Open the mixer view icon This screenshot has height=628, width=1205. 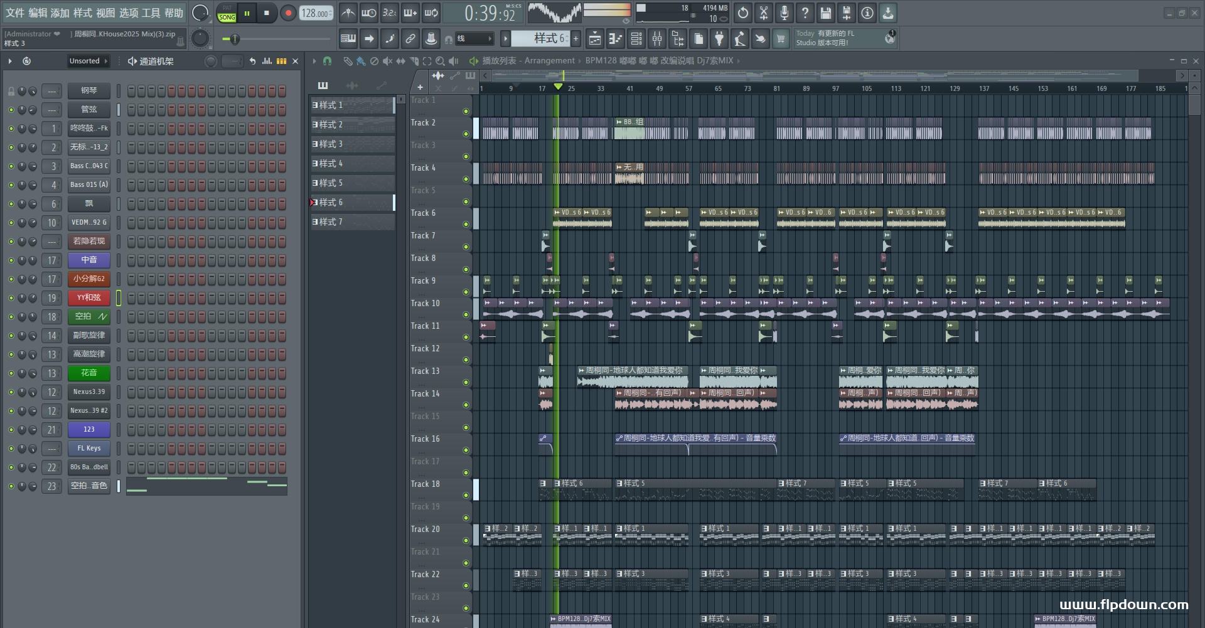pos(657,39)
